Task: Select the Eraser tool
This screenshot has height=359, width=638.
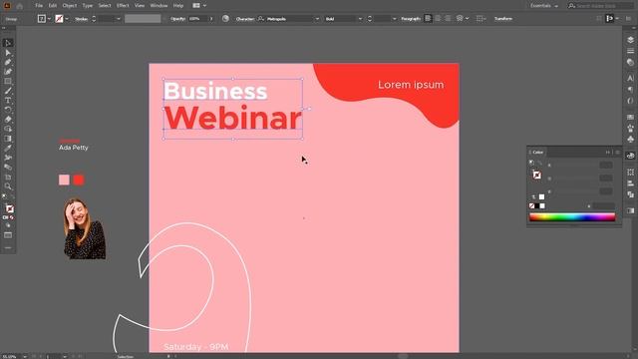Action: tap(8, 120)
